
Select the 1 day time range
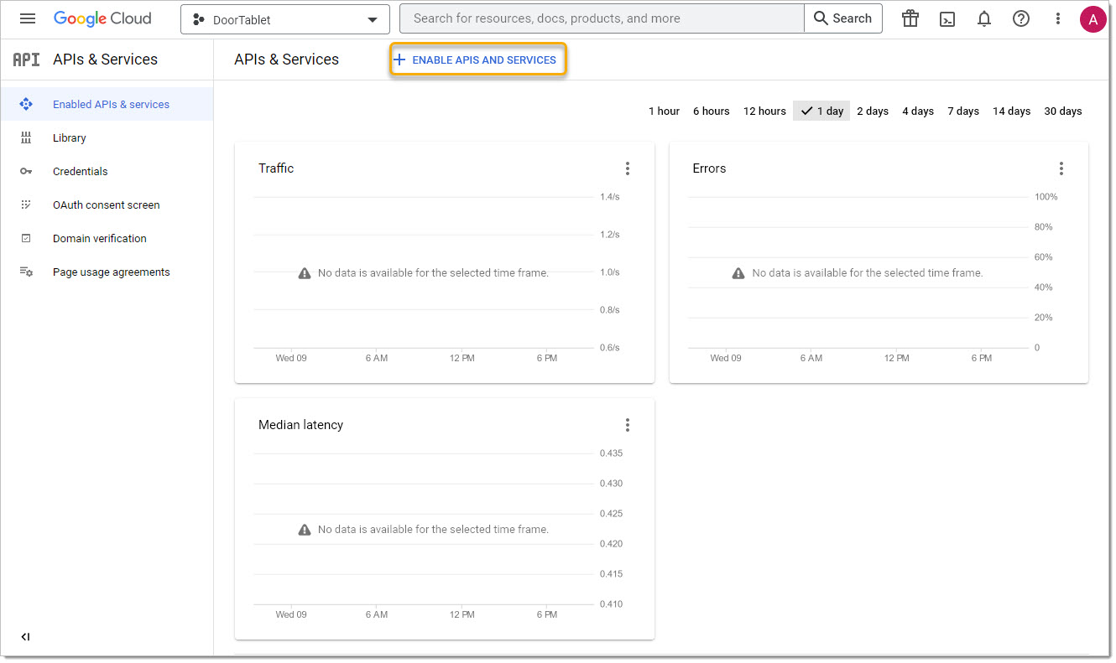click(x=821, y=111)
